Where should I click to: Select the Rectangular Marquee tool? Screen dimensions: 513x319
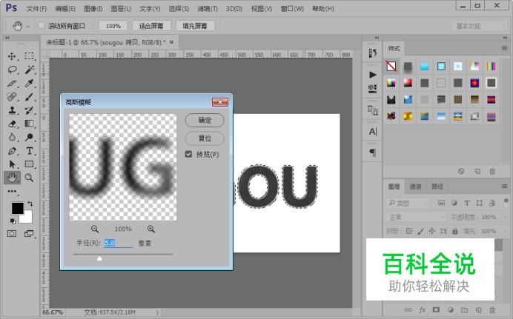pyautogui.click(x=29, y=56)
